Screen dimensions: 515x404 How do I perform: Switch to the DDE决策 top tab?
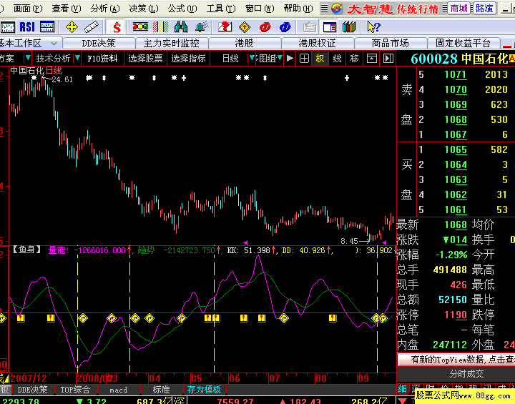point(99,43)
